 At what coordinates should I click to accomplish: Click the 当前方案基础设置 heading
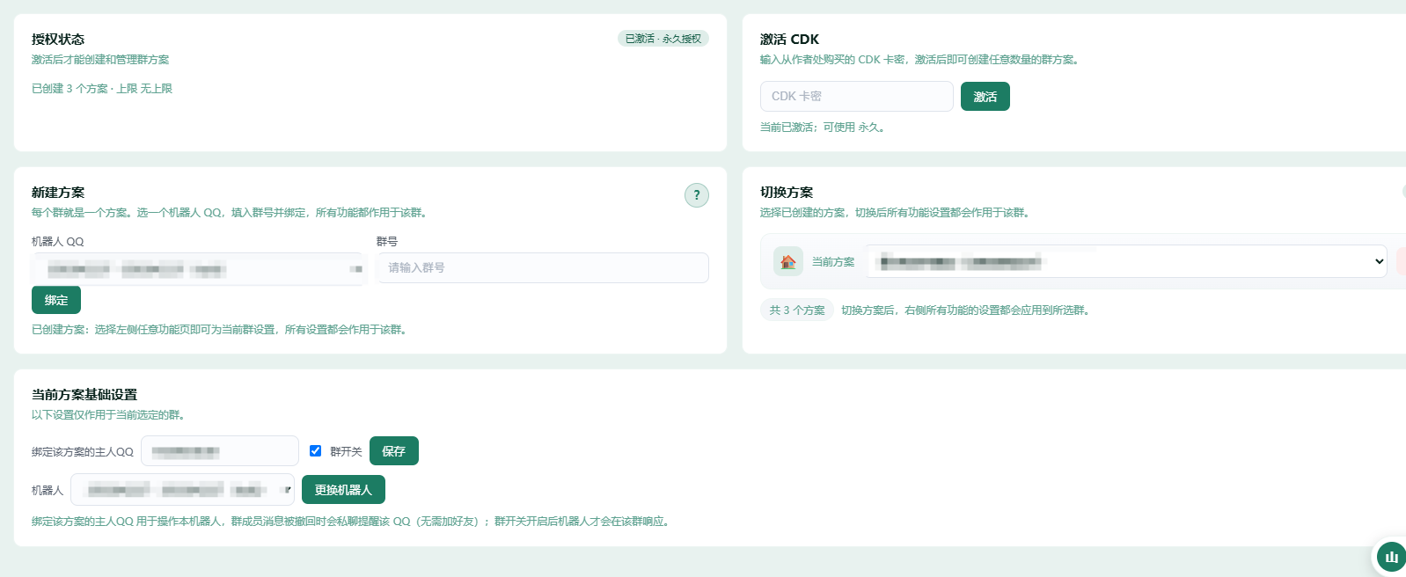tap(84, 395)
